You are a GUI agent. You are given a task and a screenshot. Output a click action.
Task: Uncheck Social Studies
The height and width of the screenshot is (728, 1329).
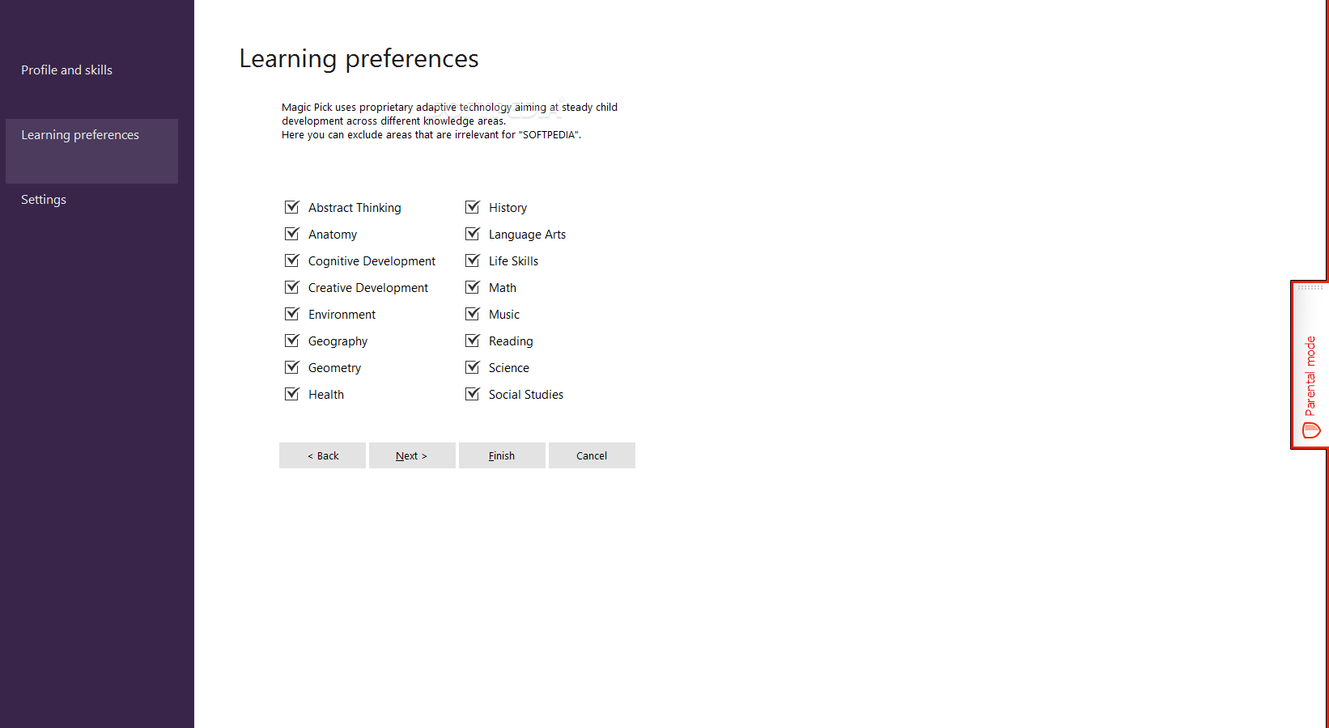click(x=473, y=394)
